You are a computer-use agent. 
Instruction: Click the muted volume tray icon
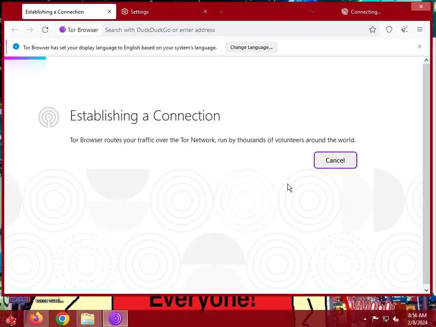tap(396, 319)
